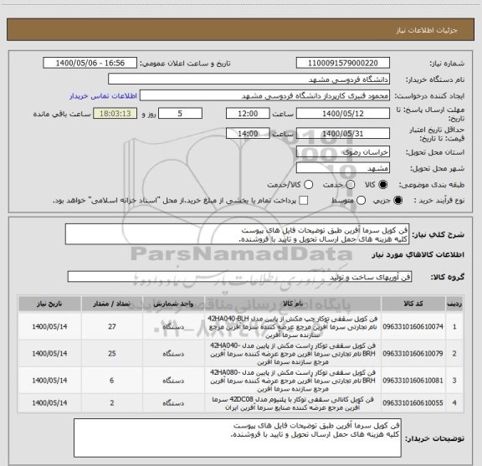Screen dimensions: 482x466
Task: Click the delivery province field خراسان رضوی
Action: pyautogui.click(x=343, y=152)
